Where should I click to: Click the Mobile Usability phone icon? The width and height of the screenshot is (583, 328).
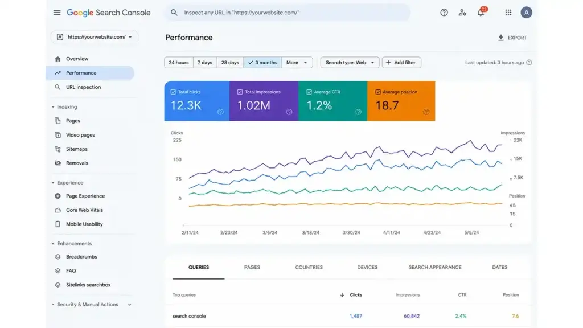[x=58, y=224]
